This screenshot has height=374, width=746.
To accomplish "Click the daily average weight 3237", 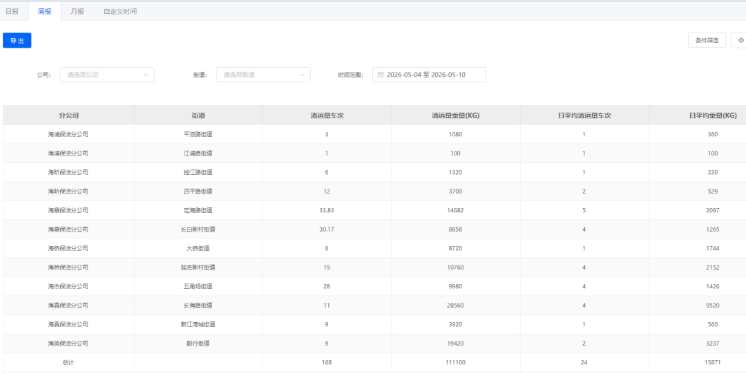I will pyautogui.click(x=713, y=343).
